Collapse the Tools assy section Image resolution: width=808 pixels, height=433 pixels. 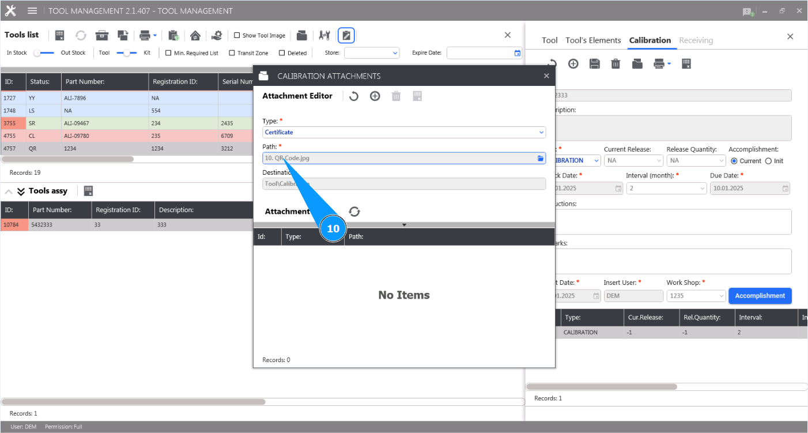click(x=8, y=190)
